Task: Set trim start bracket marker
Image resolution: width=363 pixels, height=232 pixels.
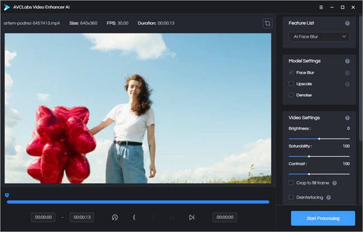Action: [x=134, y=217]
